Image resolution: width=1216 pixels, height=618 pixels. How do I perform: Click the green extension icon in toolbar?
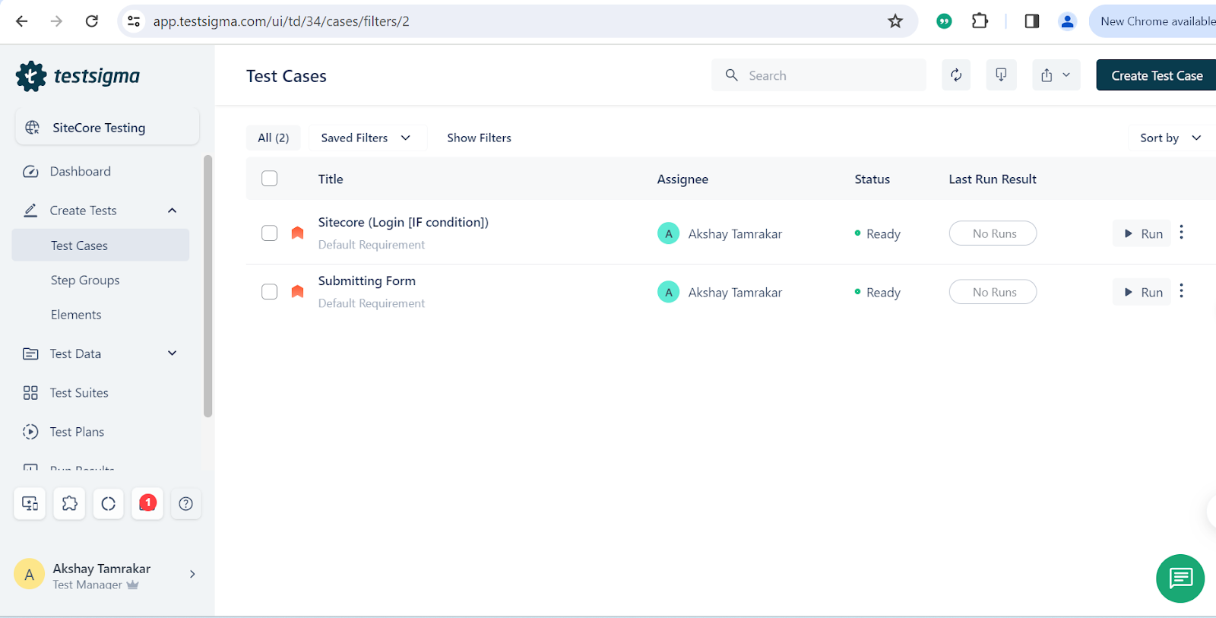pyautogui.click(x=944, y=21)
